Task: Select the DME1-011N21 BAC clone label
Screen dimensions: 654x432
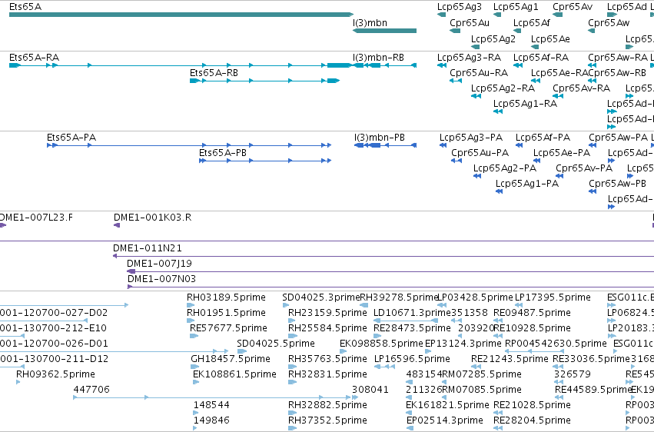Action: [x=148, y=248]
